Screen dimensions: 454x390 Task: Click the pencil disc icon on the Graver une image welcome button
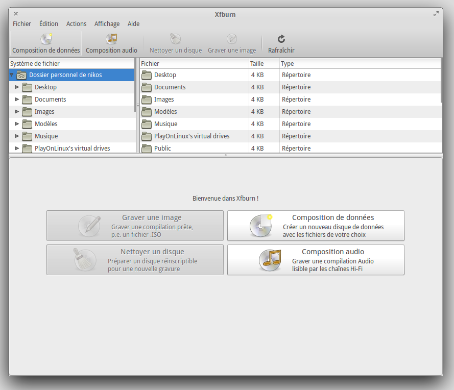pyautogui.click(x=89, y=226)
